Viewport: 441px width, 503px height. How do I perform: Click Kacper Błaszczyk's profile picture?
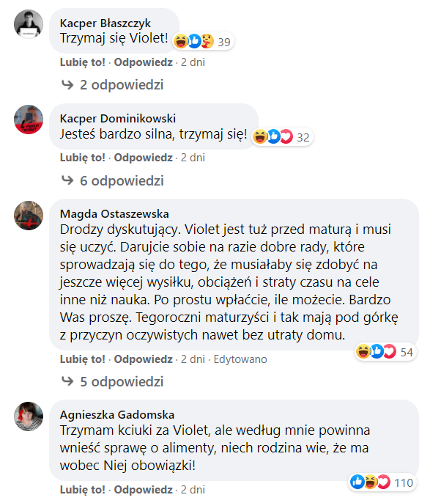(x=29, y=23)
